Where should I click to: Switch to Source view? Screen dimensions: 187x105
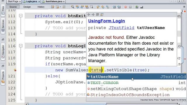click(x=13, y=7)
